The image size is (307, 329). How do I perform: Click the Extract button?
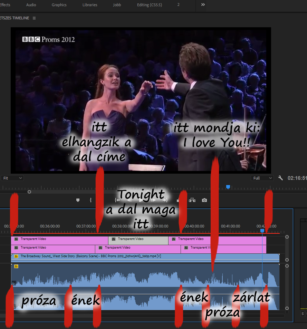pyautogui.click(x=192, y=200)
